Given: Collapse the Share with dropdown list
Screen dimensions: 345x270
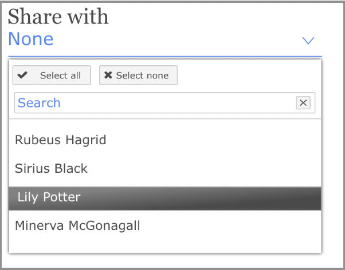Looking at the screenshot, I should (x=308, y=41).
